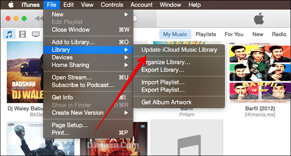Choose Print… from File menu
This screenshot has width=291, height=156.
click(88, 133)
